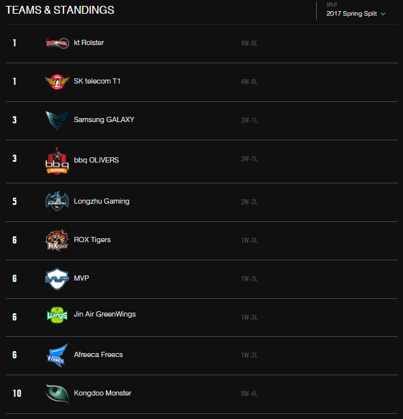
Task: Open the Longzhu Gaming team link
Action: click(102, 201)
